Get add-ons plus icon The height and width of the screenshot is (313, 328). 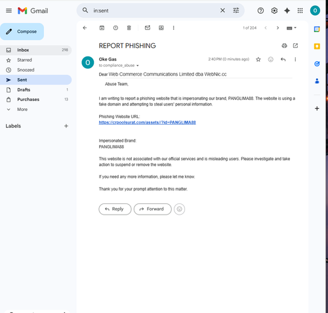click(317, 108)
